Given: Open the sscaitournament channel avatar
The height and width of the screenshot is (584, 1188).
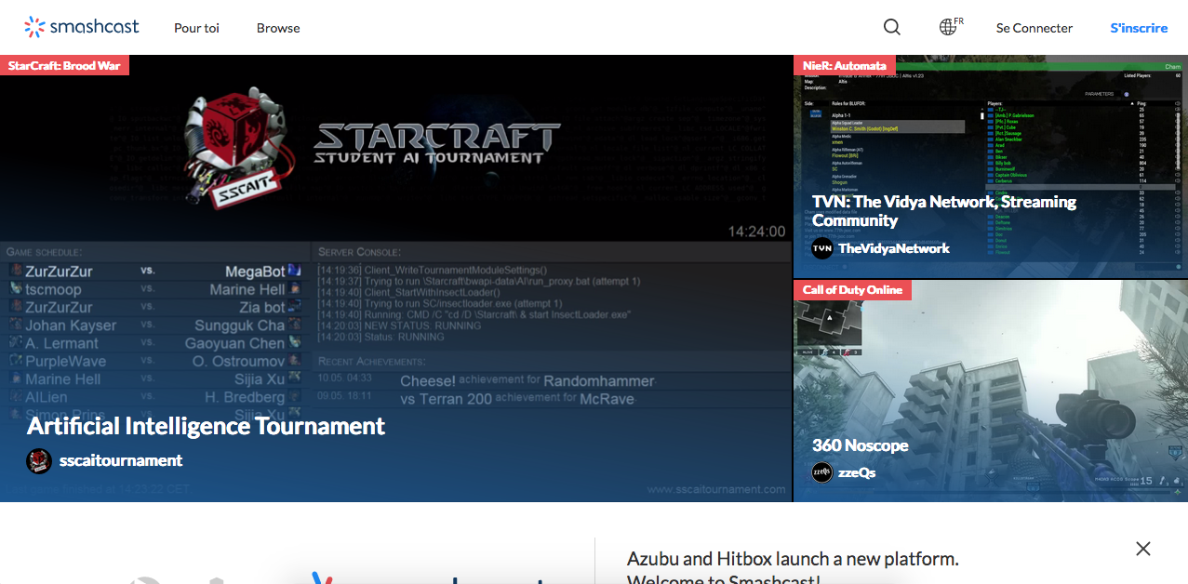Looking at the screenshot, I should (x=39, y=460).
